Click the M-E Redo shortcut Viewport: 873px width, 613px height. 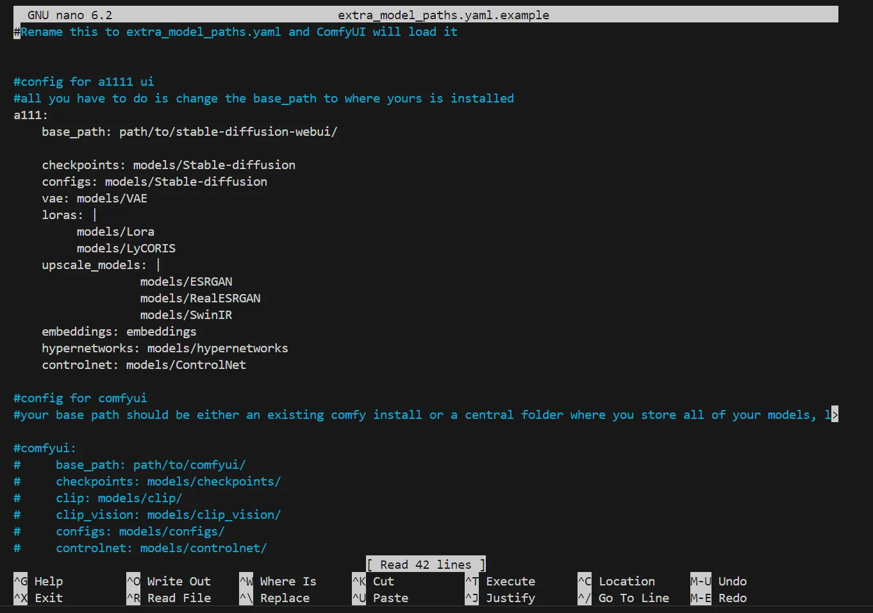pyautogui.click(x=719, y=598)
